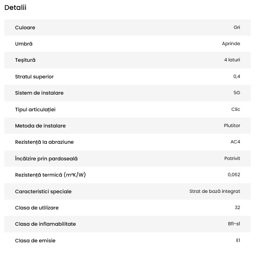The image size is (258, 257).
Task: Click the Detalii section heading
Action: click(x=15, y=8)
